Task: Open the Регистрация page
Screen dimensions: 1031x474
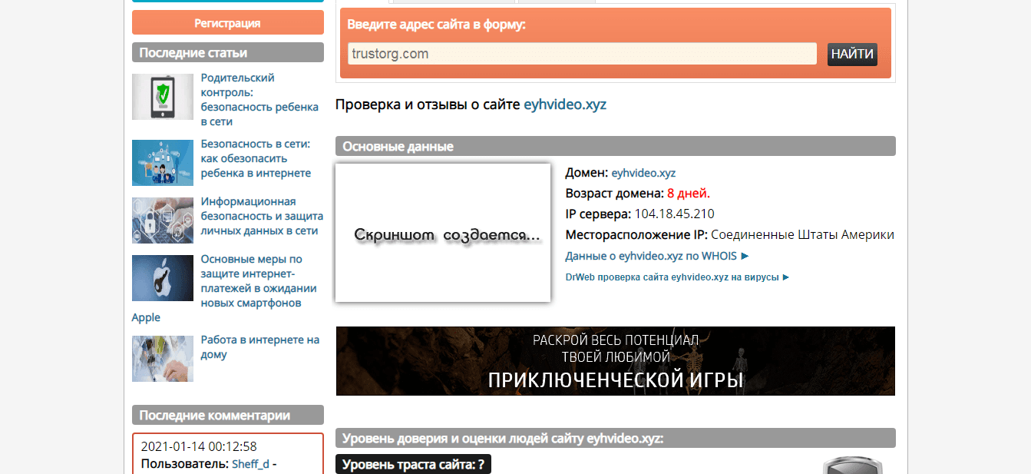Action: [227, 22]
